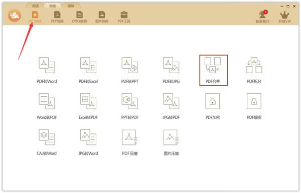The image size is (301, 193).
Task: Choose the PDF转JPG option
Action: [x=171, y=70]
